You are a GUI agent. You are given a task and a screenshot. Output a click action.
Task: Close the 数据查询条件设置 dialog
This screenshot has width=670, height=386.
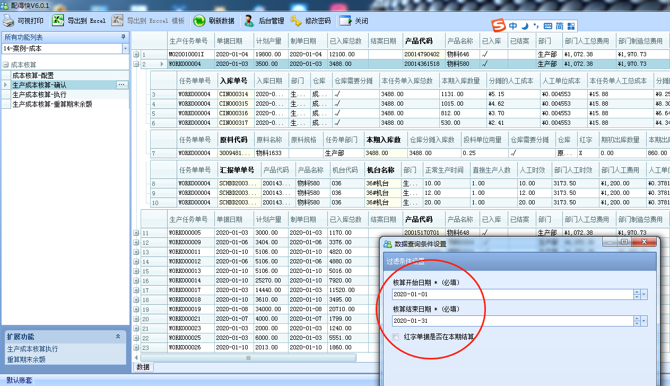(x=644, y=242)
